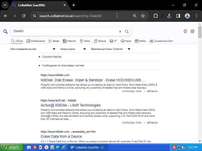202x151 pixels.
Task: Select the Общие category tab
Action: 17,41
